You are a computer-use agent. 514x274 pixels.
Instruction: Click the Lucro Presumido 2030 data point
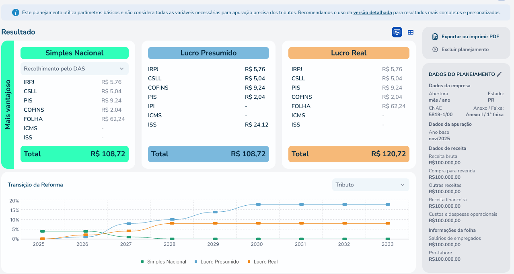[x=258, y=204]
